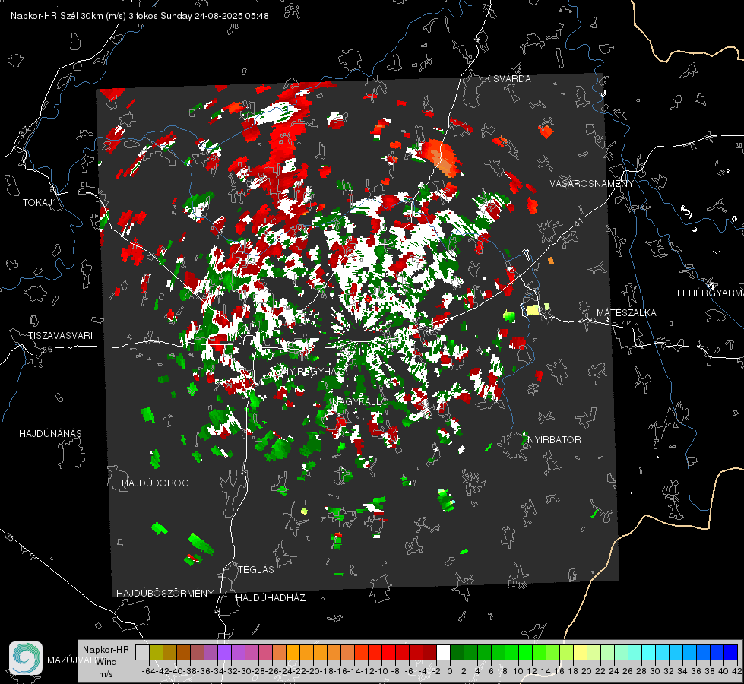The height and width of the screenshot is (684, 744).
Task: Click the VÁSÁROSNAMÉNY town label
Action: pyautogui.click(x=592, y=184)
